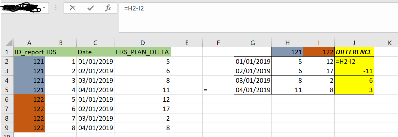
Task: Click cell G3 with date 02/01/2019
Action: [253, 71]
